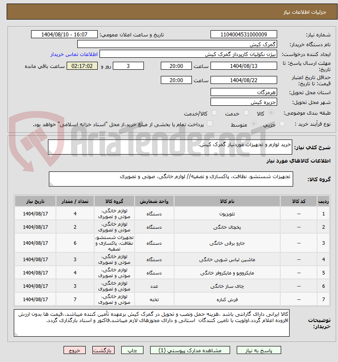Viewport: 338px width, 362px height.
Task: Click the quantity 6 for جارو برقی خانگی
Action: pyautogui.click(x=75, y=243)
